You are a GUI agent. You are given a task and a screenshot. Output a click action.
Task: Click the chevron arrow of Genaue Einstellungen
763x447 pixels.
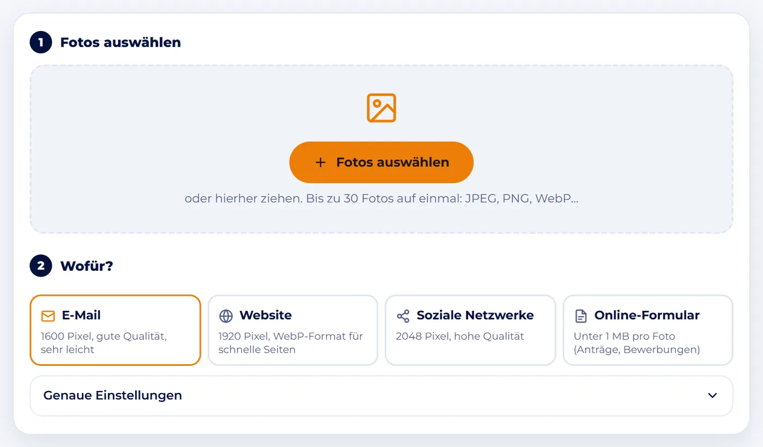pyautogui.click(x=712, y=395)
